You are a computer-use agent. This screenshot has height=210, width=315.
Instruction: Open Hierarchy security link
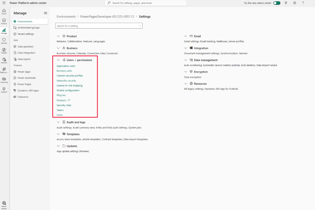click(66, 81)
